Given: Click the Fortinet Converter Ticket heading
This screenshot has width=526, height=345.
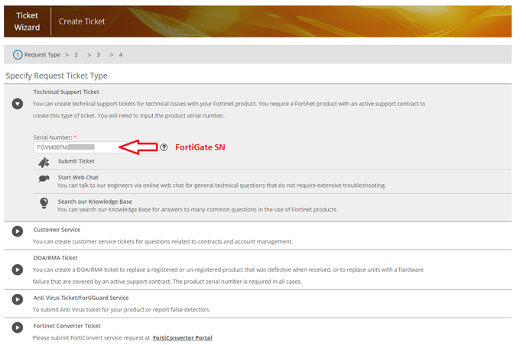Looking at the screenshot, I should (x=67, y=326).
